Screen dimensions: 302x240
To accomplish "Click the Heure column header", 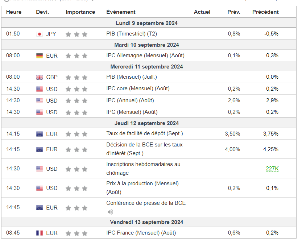I will pos(14,12).
